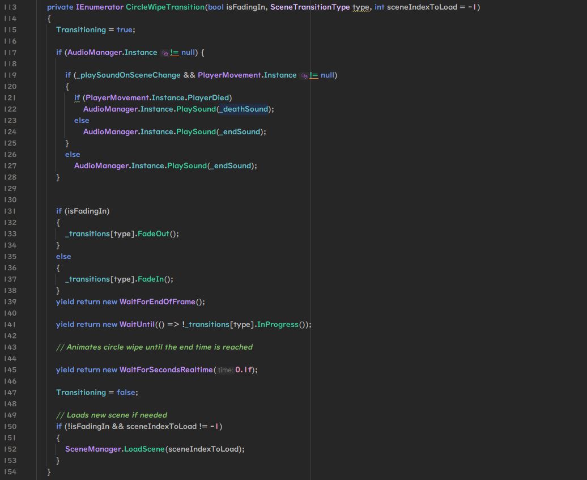
Task: Click the PlayerDied property
Action: click(x=208, y=98)
